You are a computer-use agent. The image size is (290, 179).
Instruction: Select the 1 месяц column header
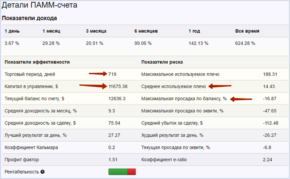51,31
